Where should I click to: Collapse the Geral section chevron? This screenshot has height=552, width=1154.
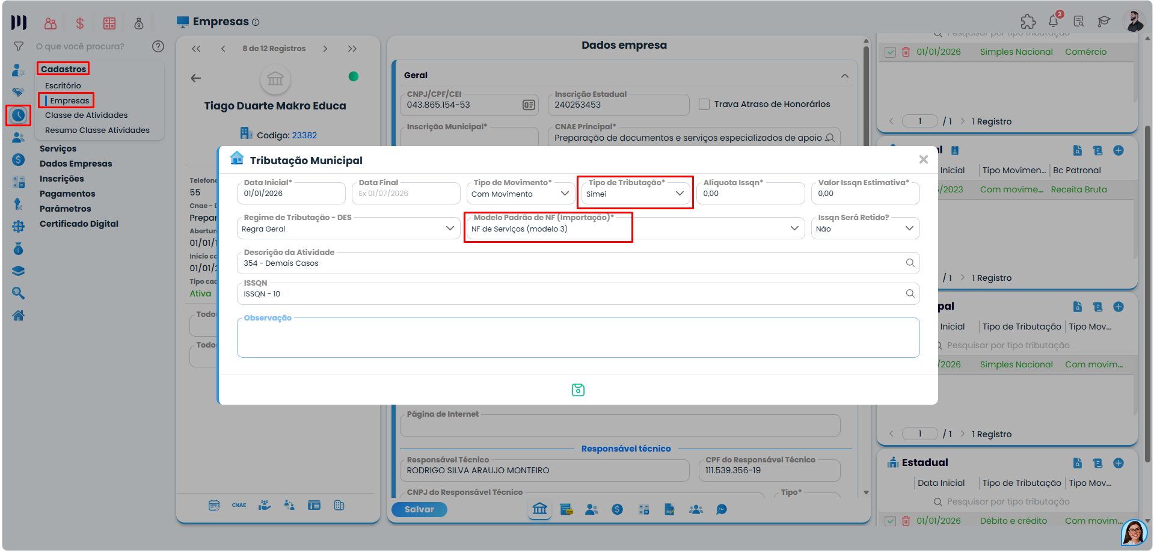(845, 76)
